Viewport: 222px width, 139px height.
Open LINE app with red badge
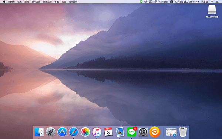[x=132, y=132]
